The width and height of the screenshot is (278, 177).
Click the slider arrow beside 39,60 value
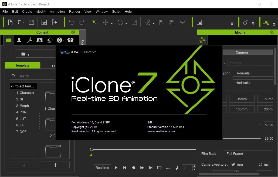click(x=260, y=138)
